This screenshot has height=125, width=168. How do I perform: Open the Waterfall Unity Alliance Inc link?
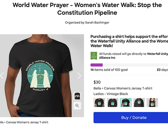133,56
